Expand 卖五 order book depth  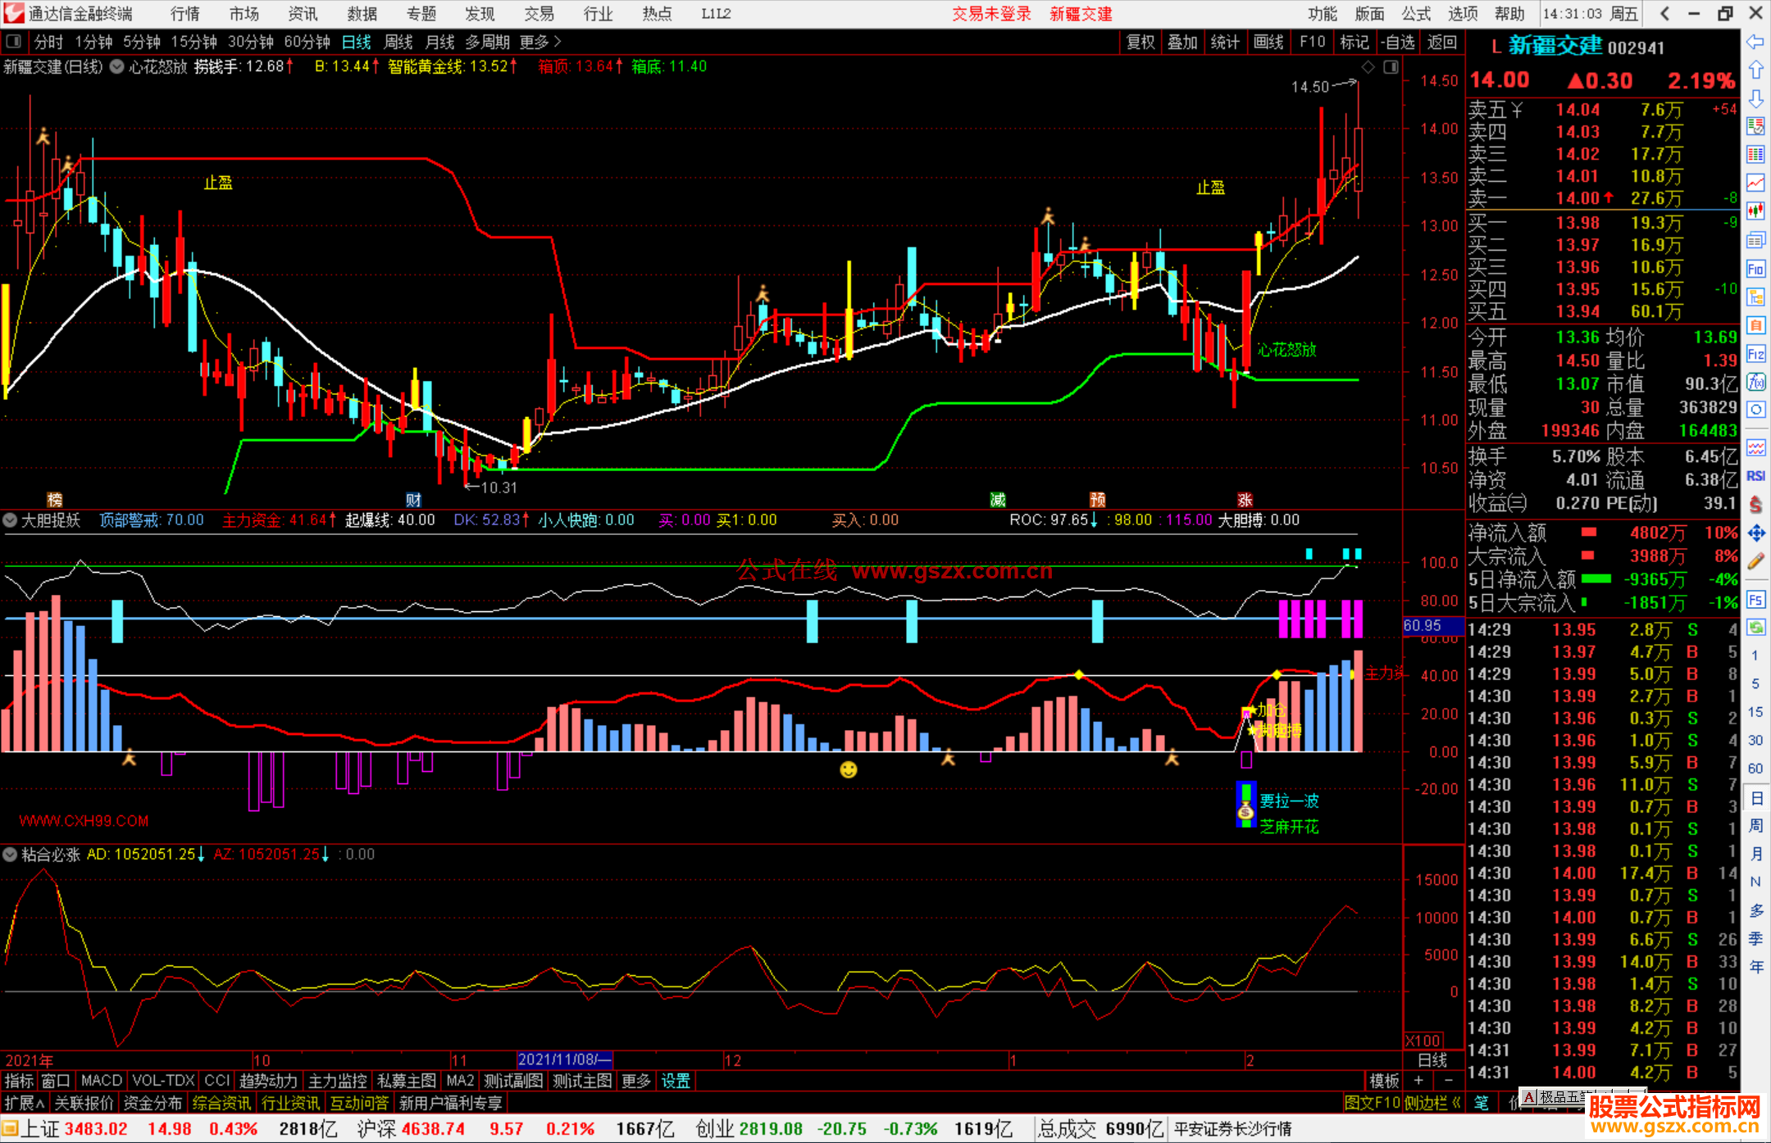point(1496,109)
